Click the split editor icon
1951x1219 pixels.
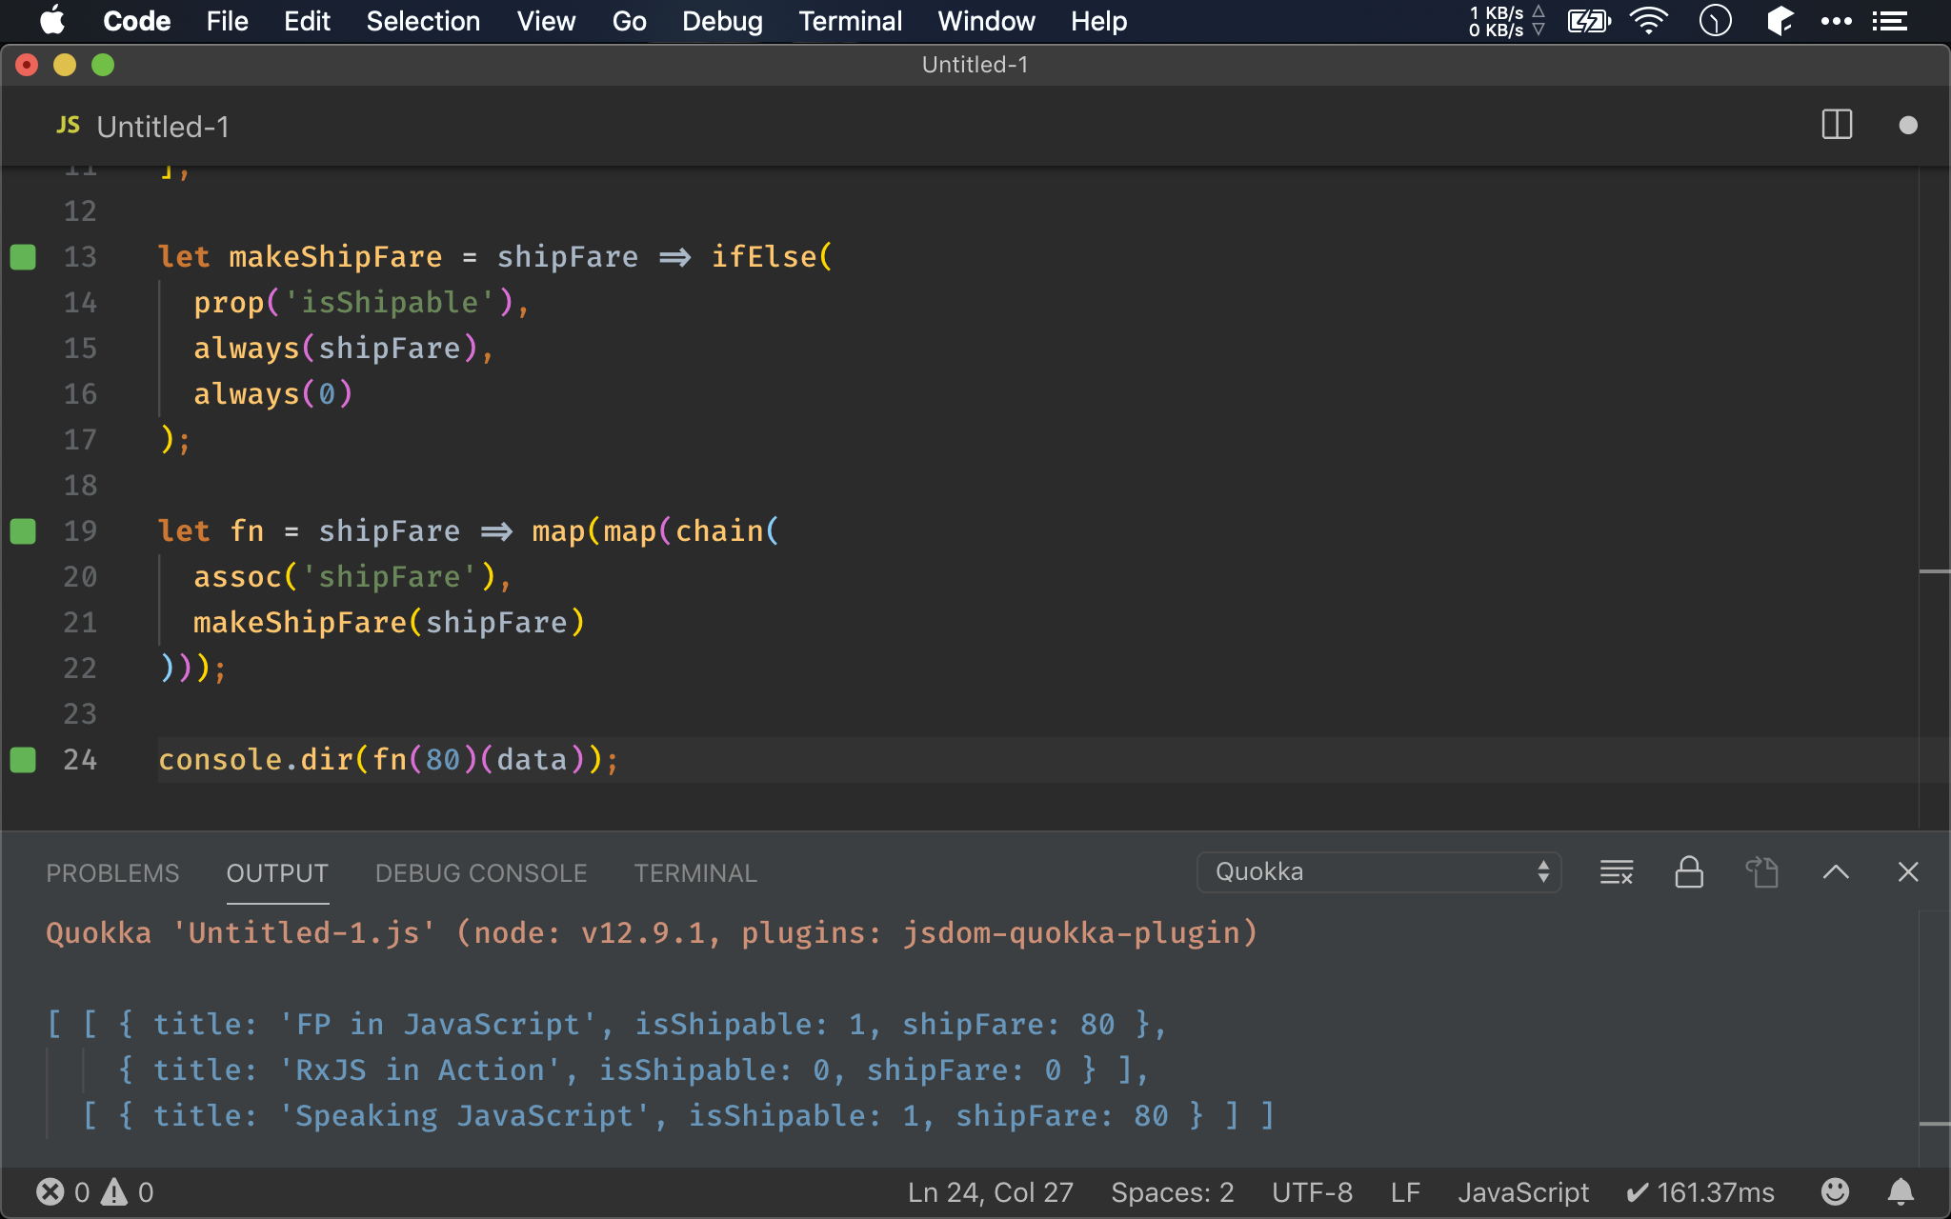point(1836,125)
